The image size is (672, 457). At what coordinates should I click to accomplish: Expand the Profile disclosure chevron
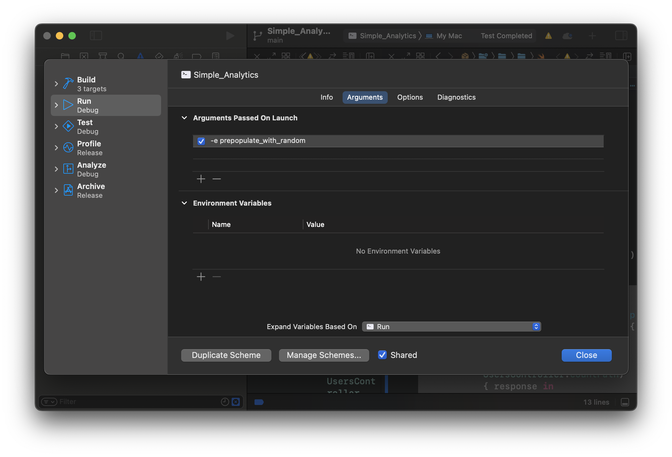pyautogui.click(x=56, y=148)
